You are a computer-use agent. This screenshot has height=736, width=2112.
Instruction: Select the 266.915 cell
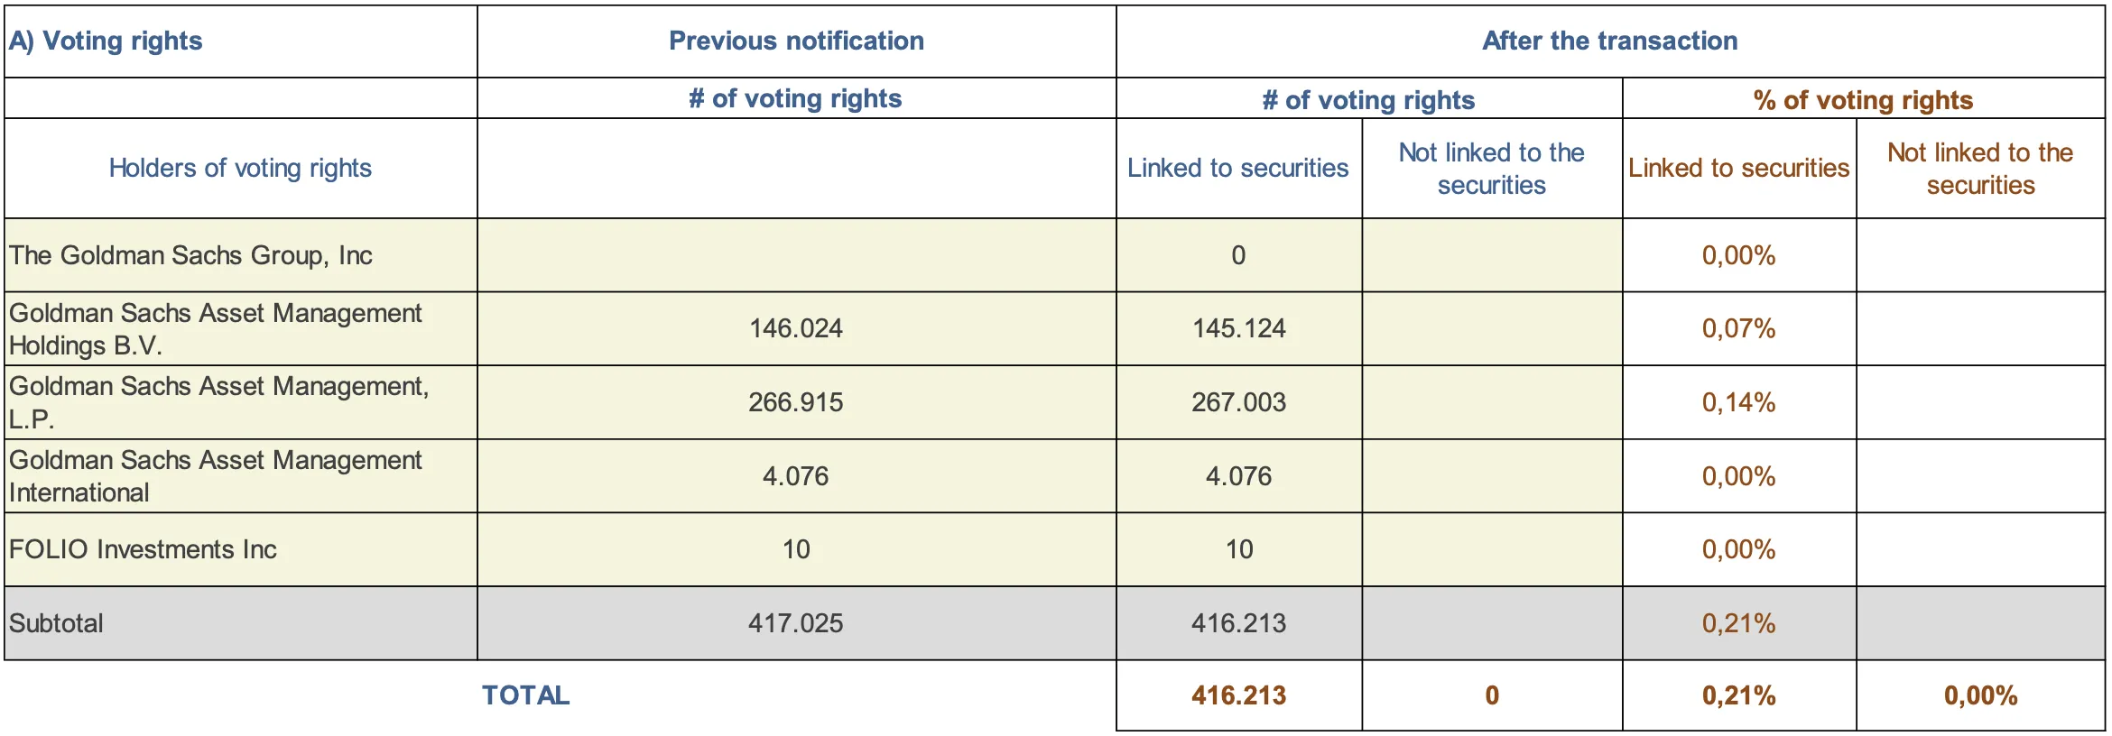795,402
